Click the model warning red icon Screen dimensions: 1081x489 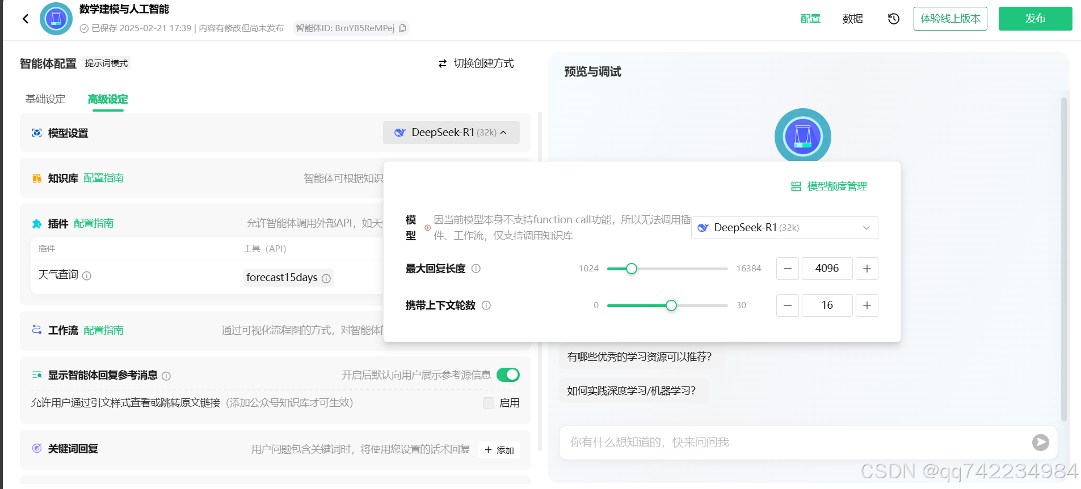click(428, 228)
